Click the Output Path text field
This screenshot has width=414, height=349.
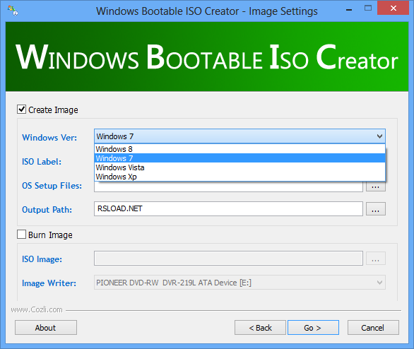coord(228,209)
